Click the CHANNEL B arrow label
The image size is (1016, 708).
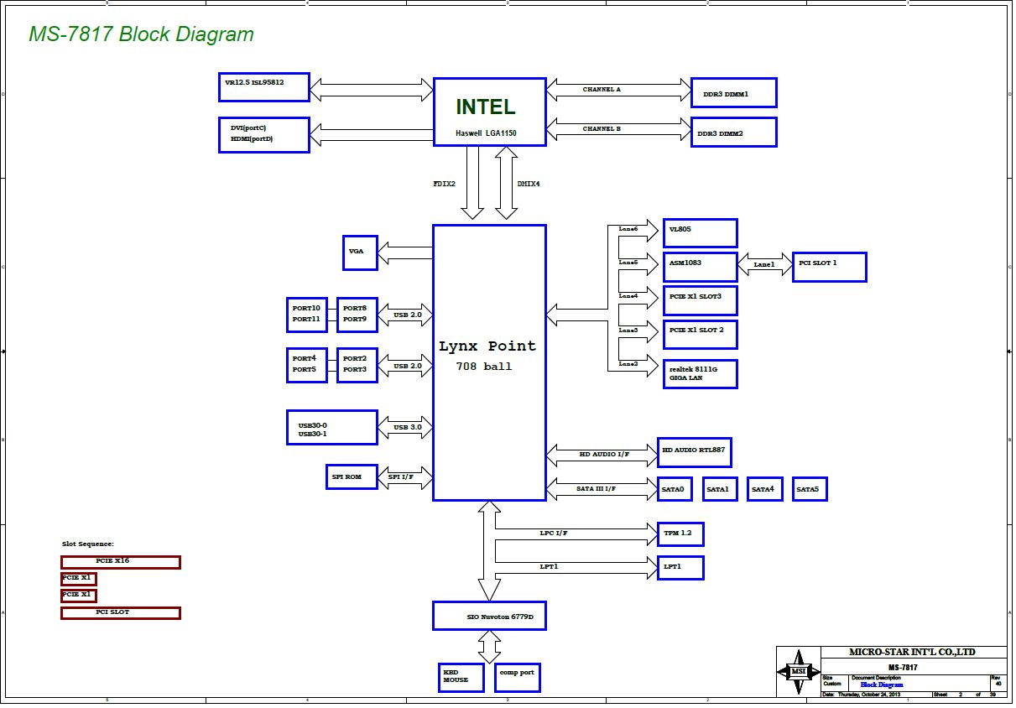[x=602, y=129]
